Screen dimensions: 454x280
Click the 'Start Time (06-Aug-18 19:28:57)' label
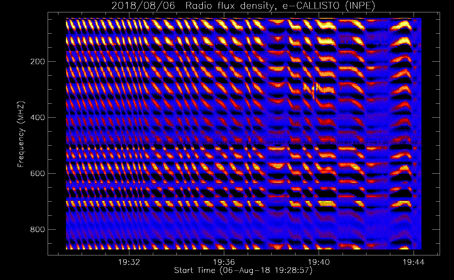point(243,270)
